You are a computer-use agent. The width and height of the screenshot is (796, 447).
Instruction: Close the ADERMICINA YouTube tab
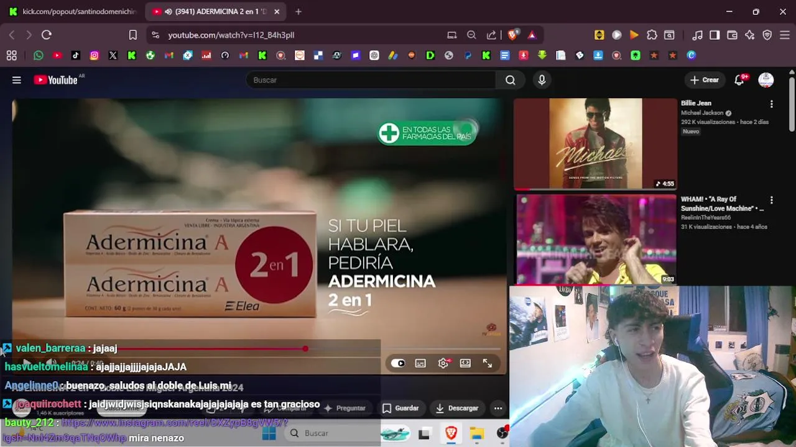(x=277, y=12)
